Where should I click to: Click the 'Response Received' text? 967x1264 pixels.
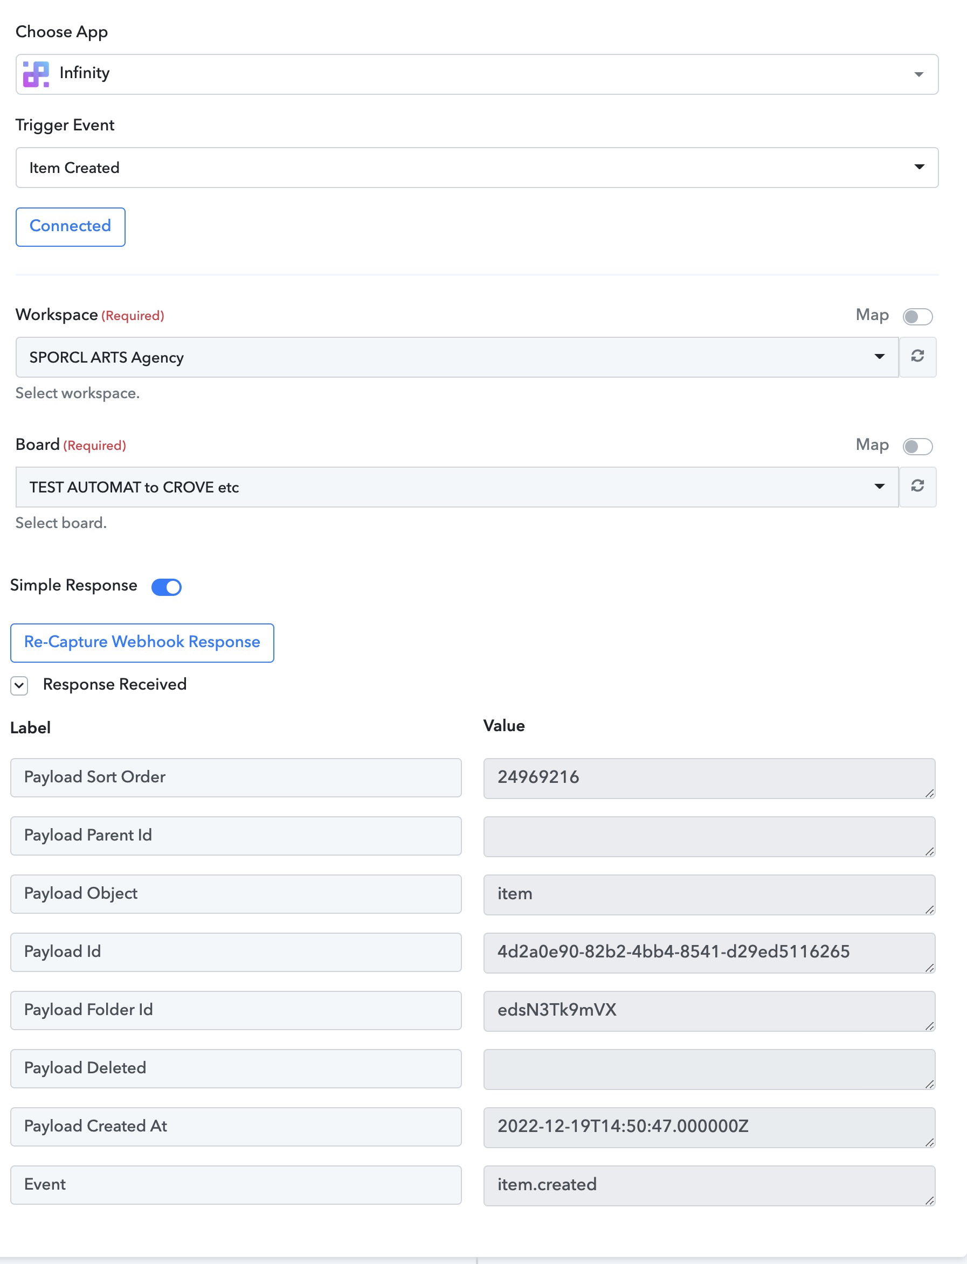pos(115,684)
